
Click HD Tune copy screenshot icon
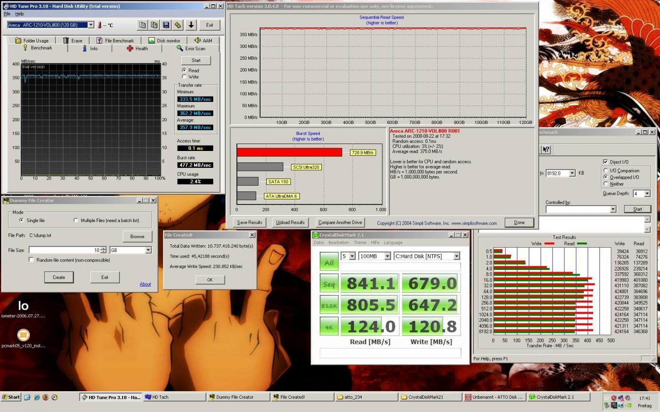click(x=154, y=25)
